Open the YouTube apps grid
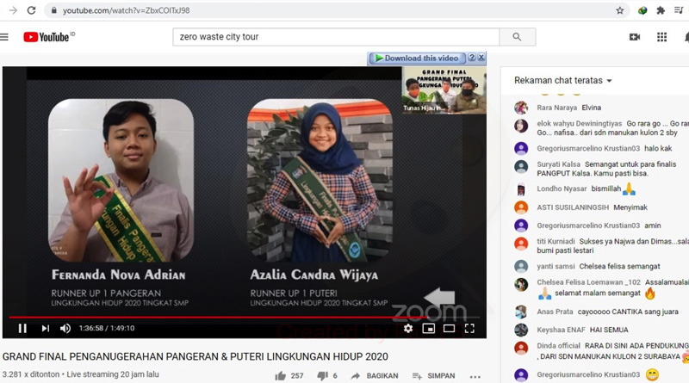 661,37
